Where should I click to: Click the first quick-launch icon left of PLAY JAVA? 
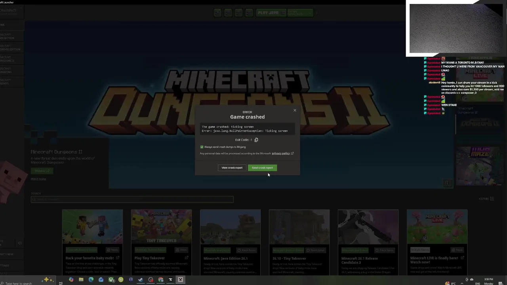(x=217, y=13)
